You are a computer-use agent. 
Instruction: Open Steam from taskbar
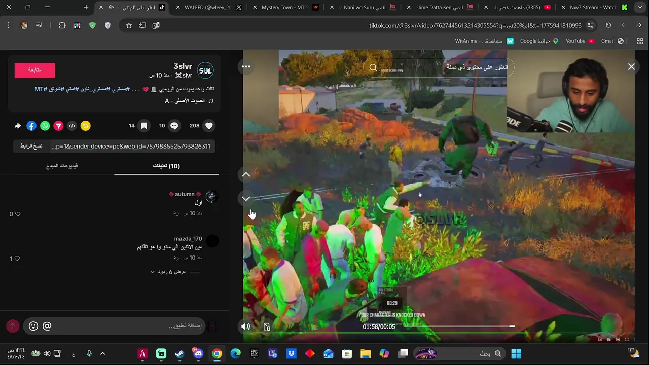click(179, 353)
